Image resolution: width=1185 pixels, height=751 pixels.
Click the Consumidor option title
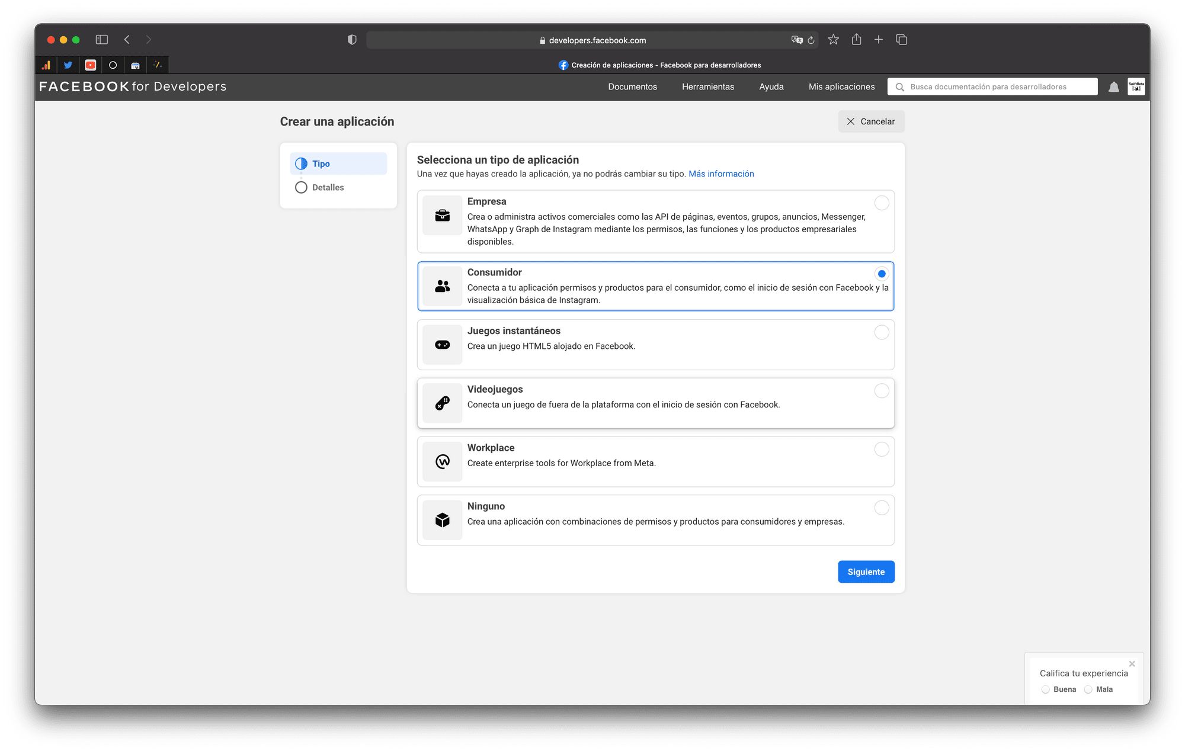pos(494,272)
